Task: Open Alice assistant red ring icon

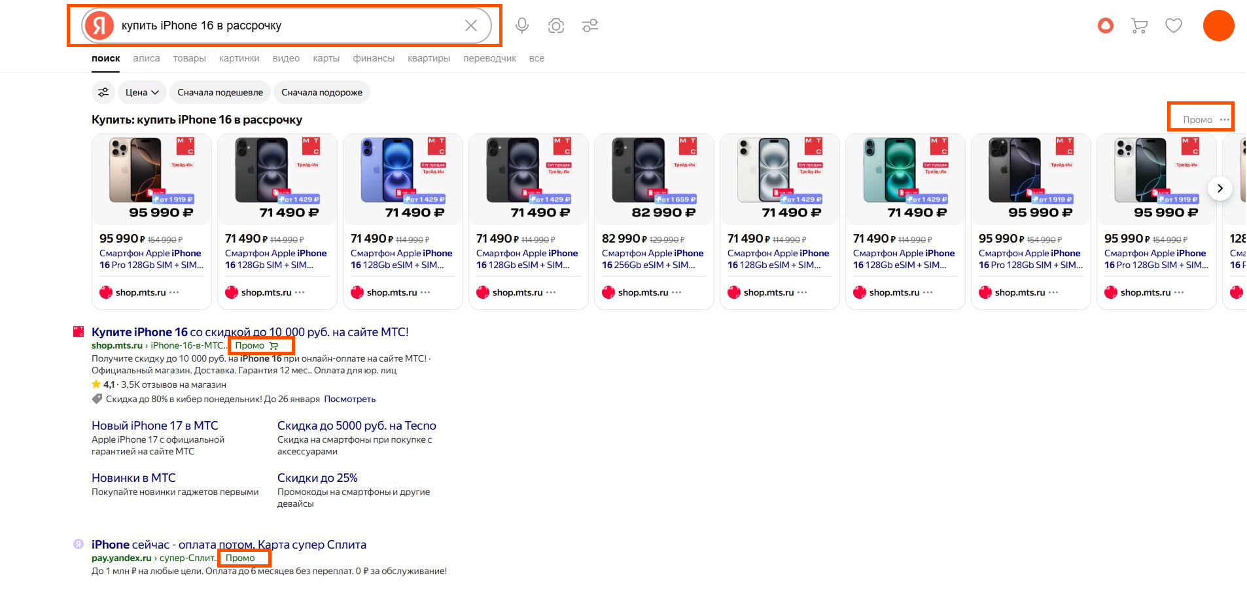Action: (x=1106, y=26)
